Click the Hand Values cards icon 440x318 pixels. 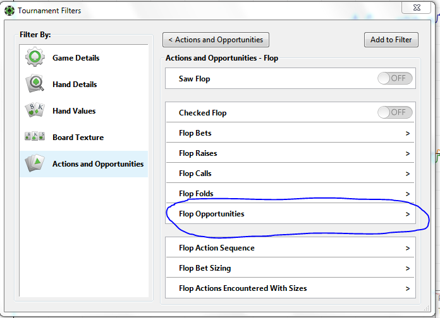click(35, 111)
